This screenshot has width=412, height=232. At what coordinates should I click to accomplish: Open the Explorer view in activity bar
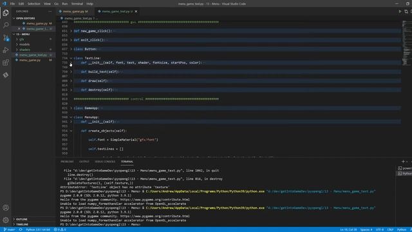[x=6, y=13]
